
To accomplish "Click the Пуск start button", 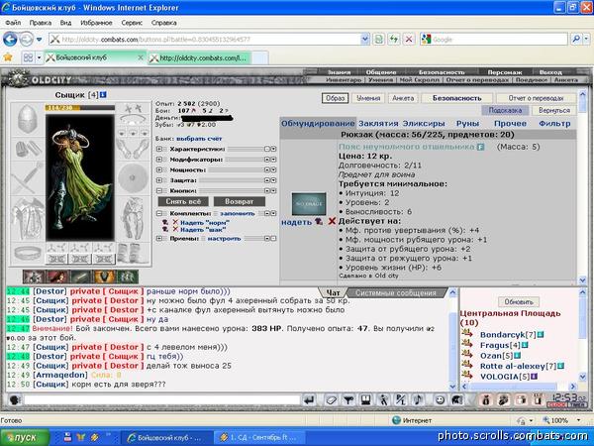I will 25,437.
